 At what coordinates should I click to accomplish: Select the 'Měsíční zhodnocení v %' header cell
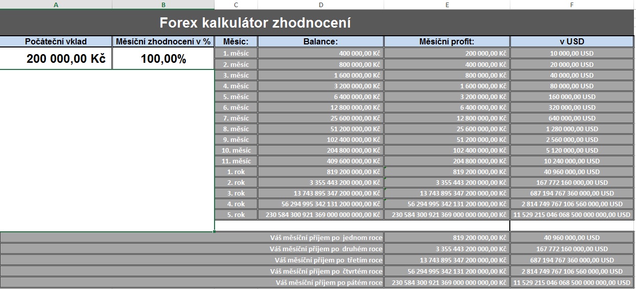tap(163, 41)
